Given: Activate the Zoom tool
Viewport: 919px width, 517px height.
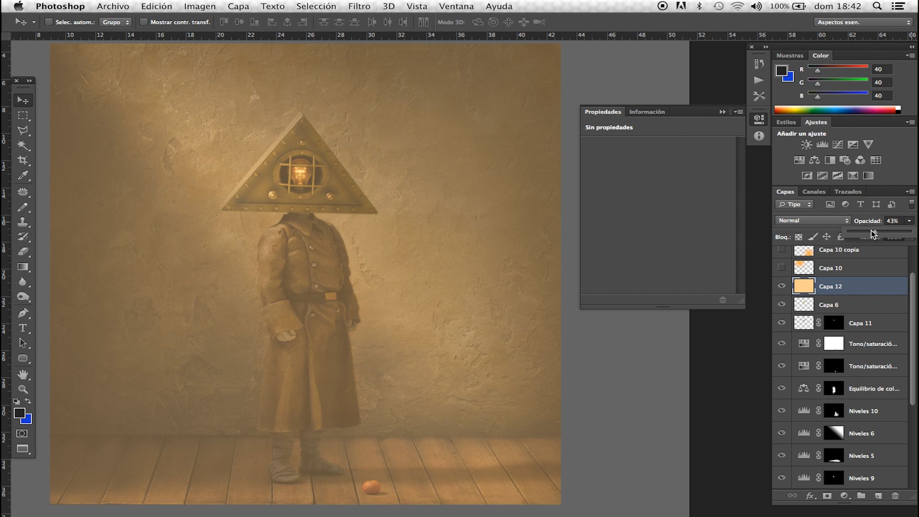Looking at the screenshot, I should 22,389.
